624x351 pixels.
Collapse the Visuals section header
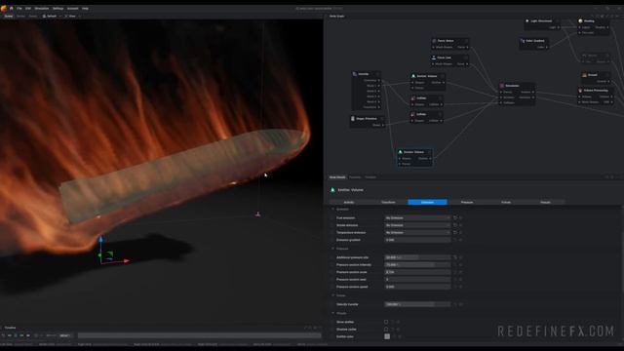[x=341, y=314]
